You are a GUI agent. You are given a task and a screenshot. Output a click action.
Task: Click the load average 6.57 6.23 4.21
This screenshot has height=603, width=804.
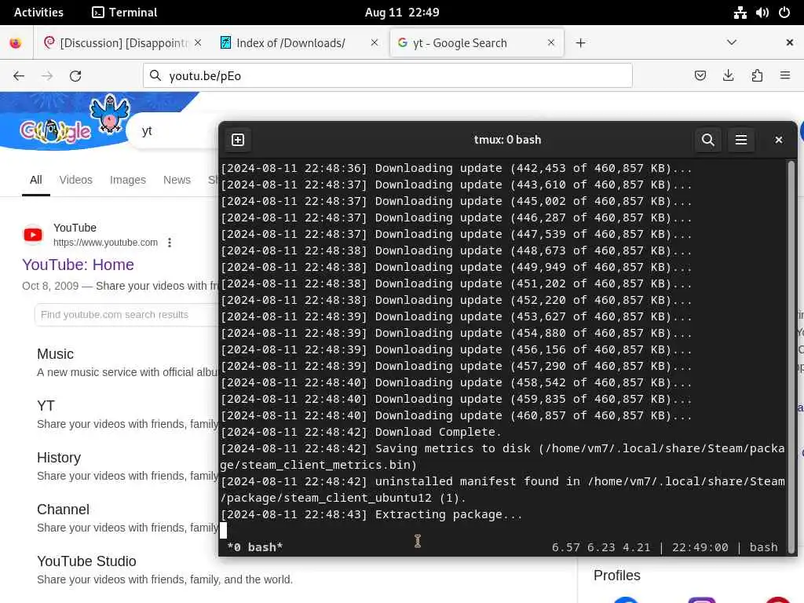point(601,547)
